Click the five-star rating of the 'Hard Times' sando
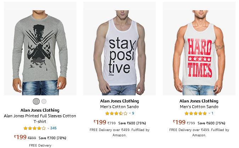This screenshot has width=239, height=148. click(196, 113)
